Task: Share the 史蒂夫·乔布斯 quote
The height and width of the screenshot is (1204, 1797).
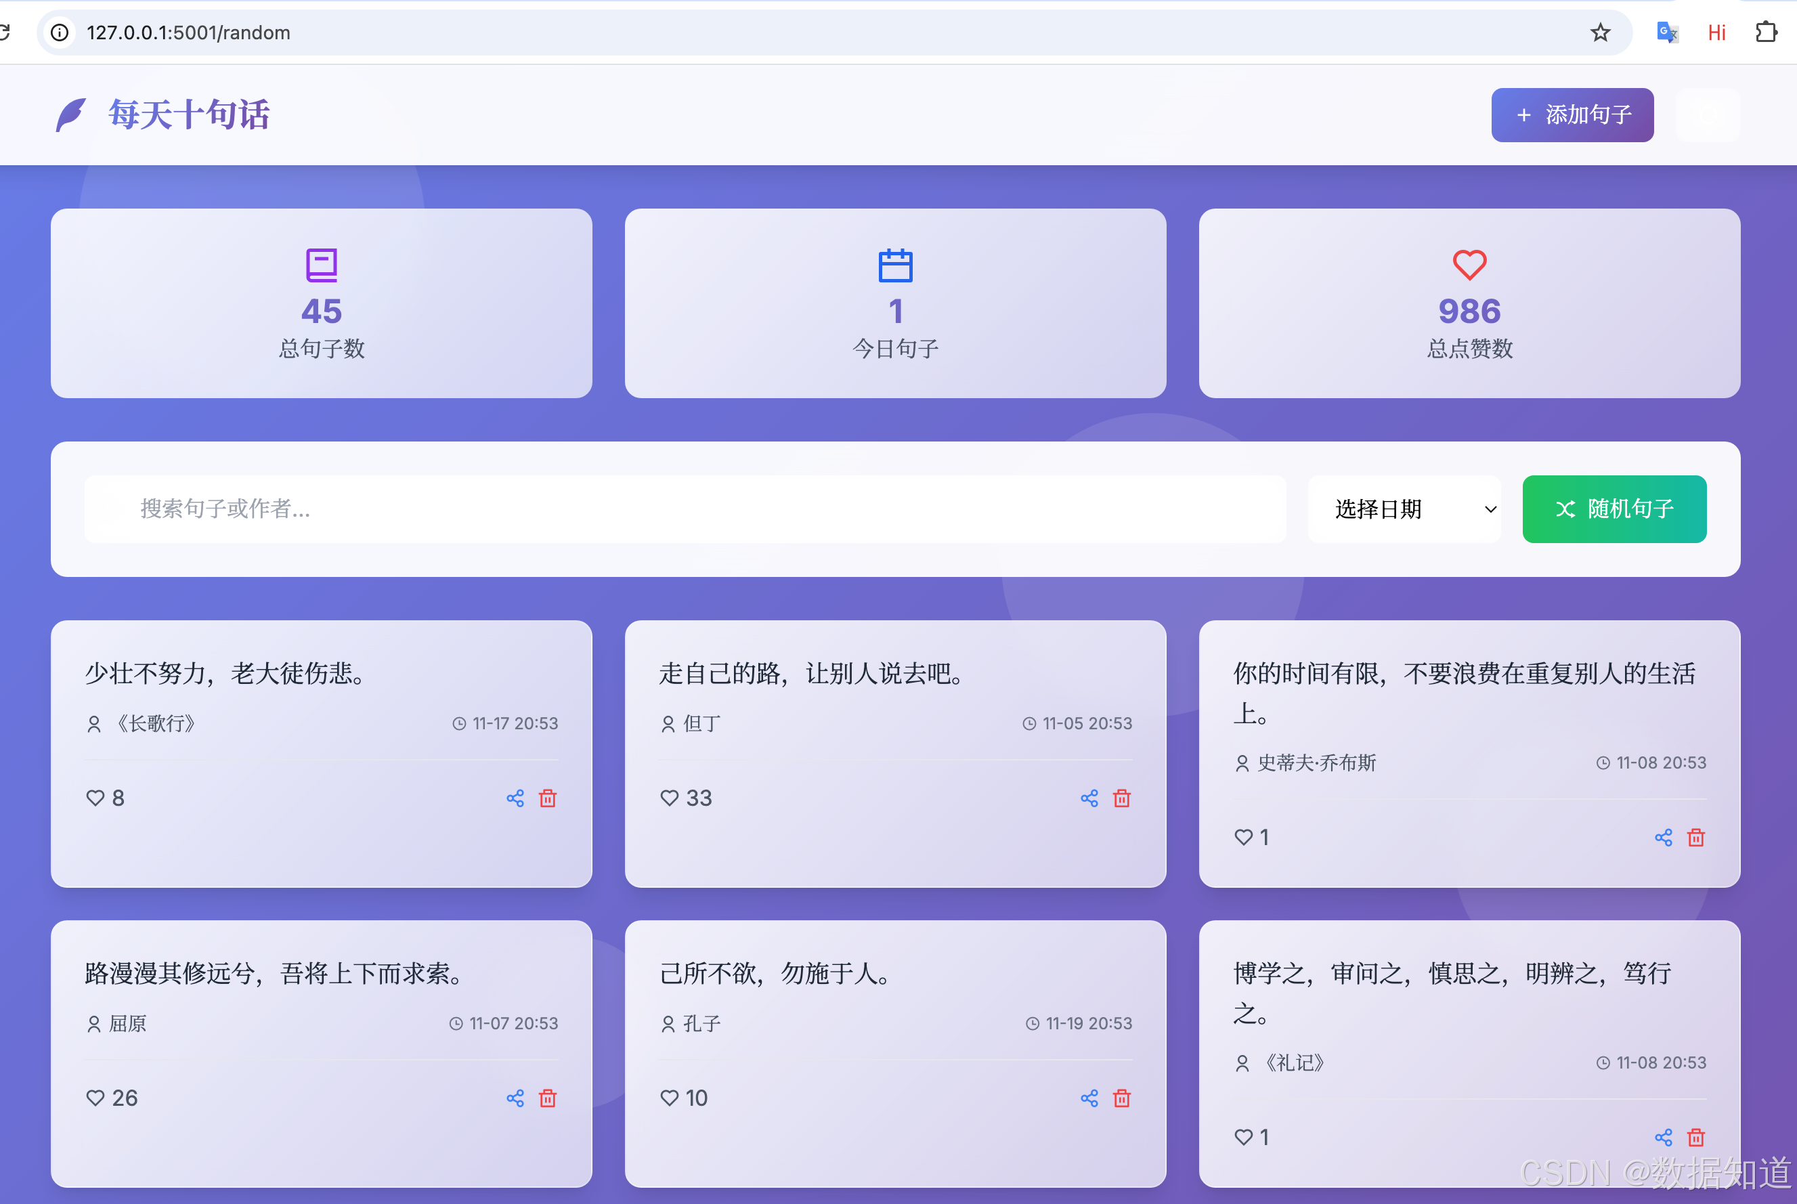Action: (1664, 838)
